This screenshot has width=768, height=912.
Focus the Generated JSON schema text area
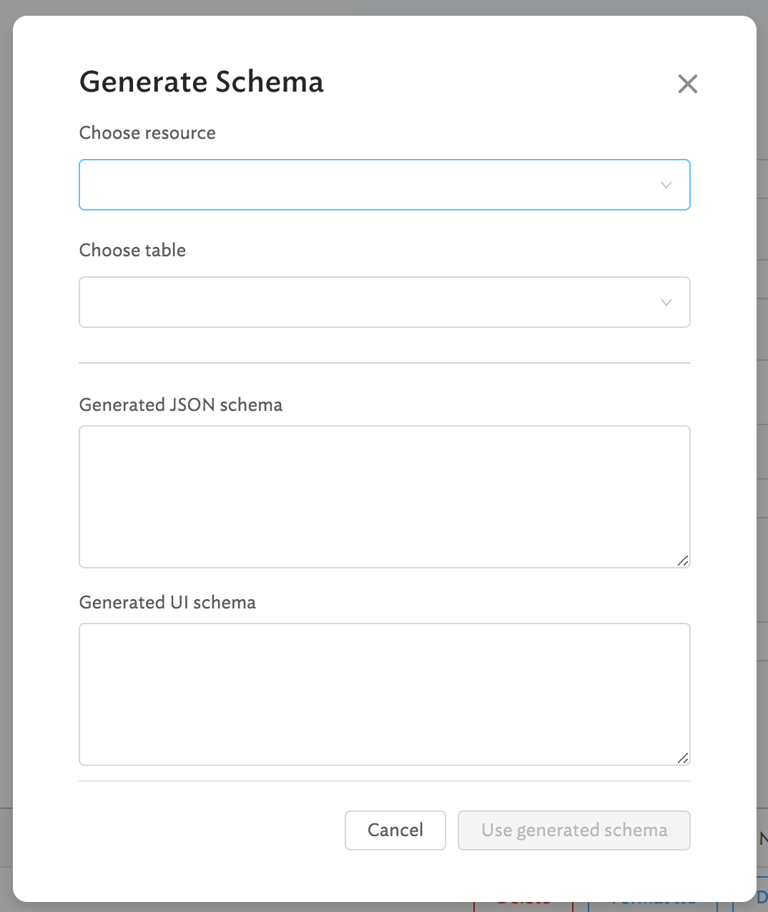click(384, 496)
